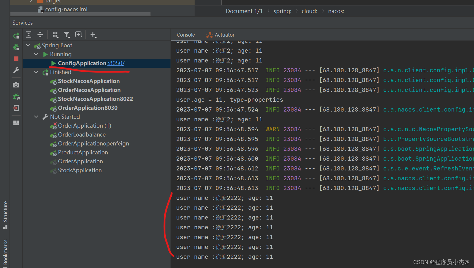474x268 pixels.
Task: Stop the running ConfigApplication with the red square
Action: (x=16, y=59)
